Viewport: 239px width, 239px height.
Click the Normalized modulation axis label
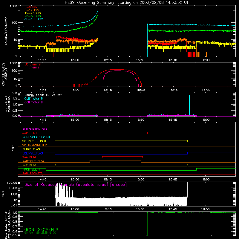(x=7, y=104)
